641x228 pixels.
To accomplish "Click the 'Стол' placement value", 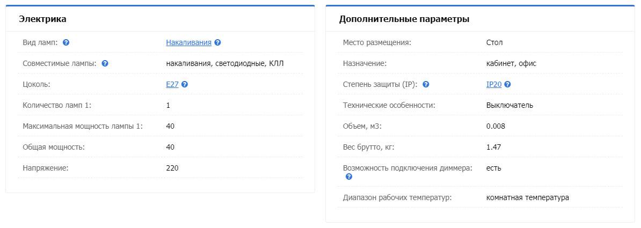I will pos(494,42).
